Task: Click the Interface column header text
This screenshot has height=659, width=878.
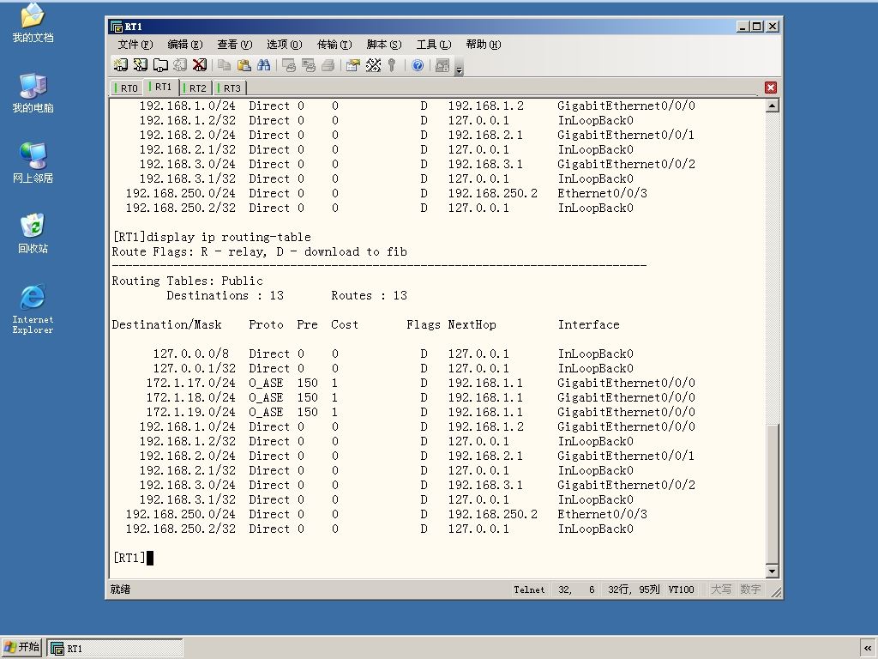Action: (589, 324)
